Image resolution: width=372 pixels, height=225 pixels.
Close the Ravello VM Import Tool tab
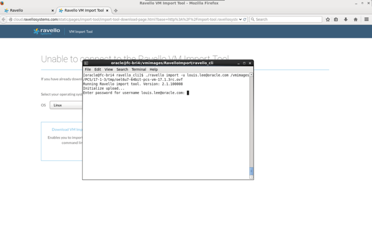tap(107, 11)
